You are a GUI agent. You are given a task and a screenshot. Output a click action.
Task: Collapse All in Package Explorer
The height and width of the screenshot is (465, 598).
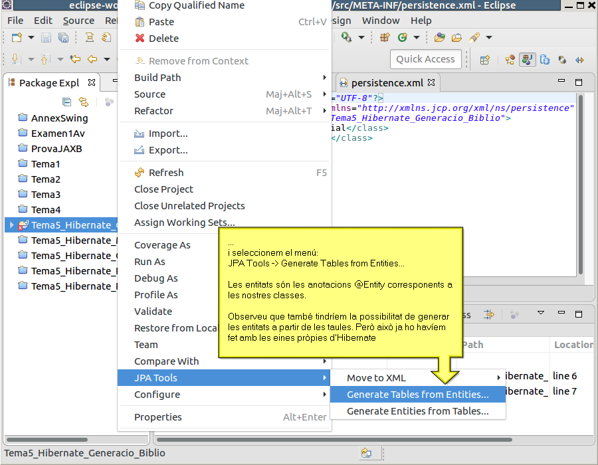(x=66, y=102)
